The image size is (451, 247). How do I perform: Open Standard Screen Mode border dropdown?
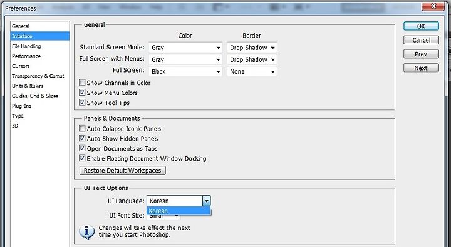pyautogui.click(x=252, y=48)
